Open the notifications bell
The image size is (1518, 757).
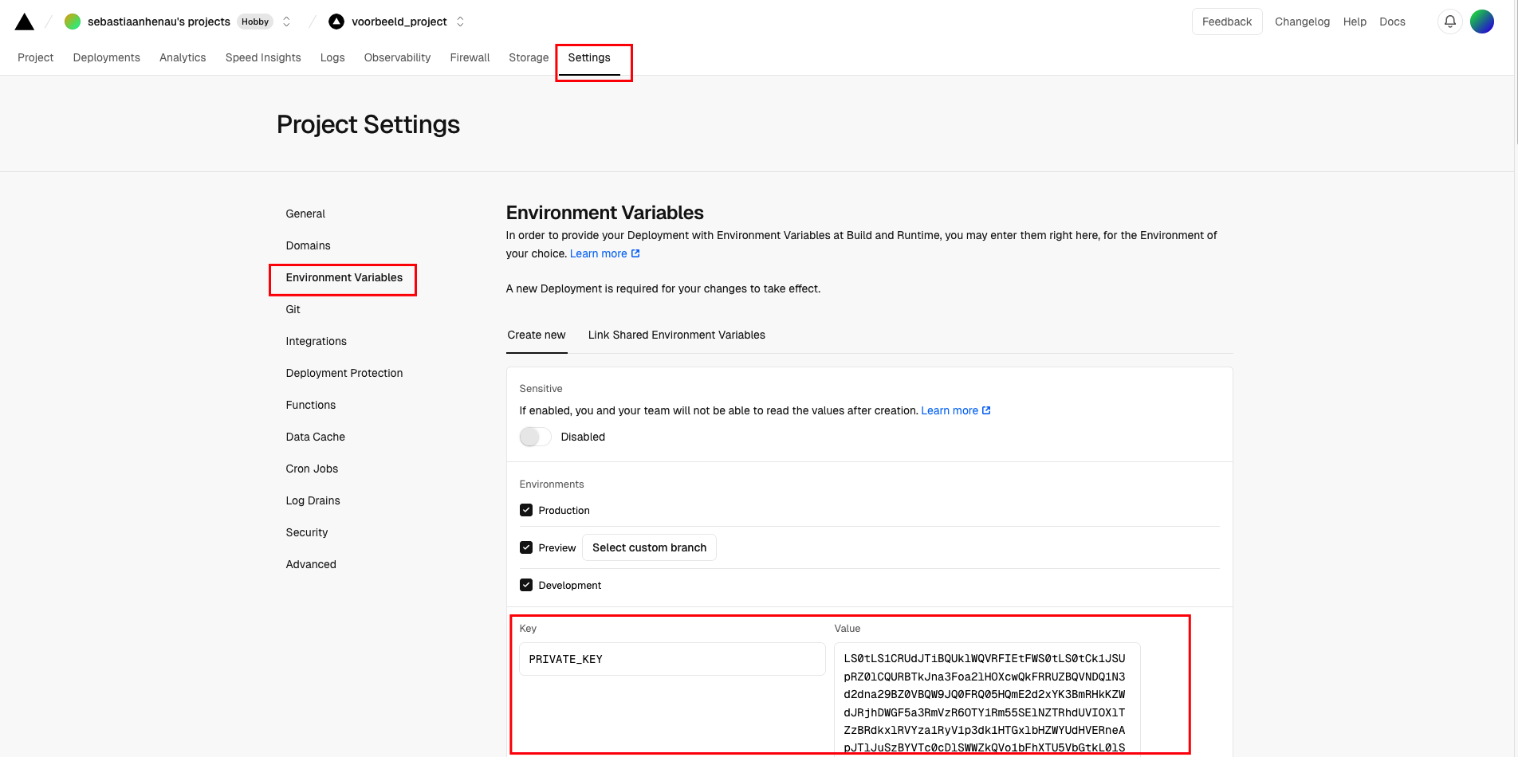[x=1449, y=22]
